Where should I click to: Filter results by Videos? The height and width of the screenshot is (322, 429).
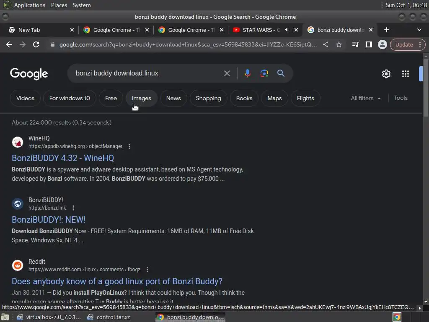[25, 98]
